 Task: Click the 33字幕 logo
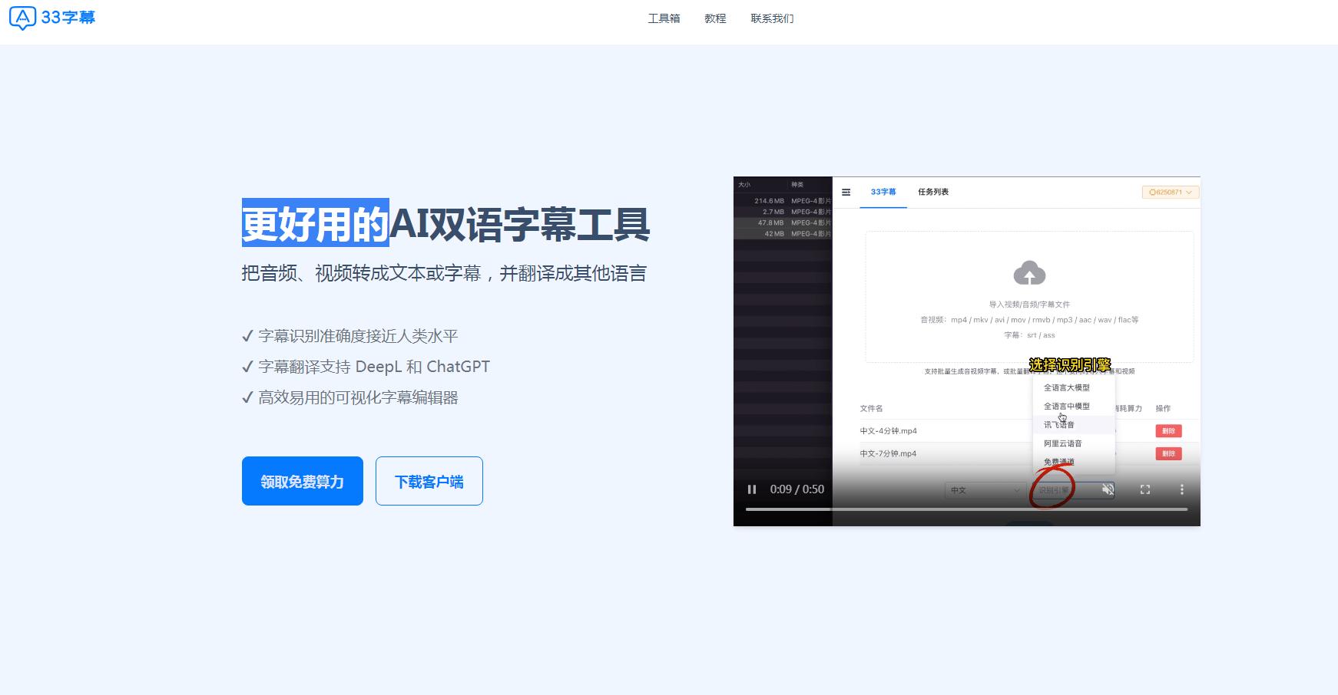tap(52, 18)
